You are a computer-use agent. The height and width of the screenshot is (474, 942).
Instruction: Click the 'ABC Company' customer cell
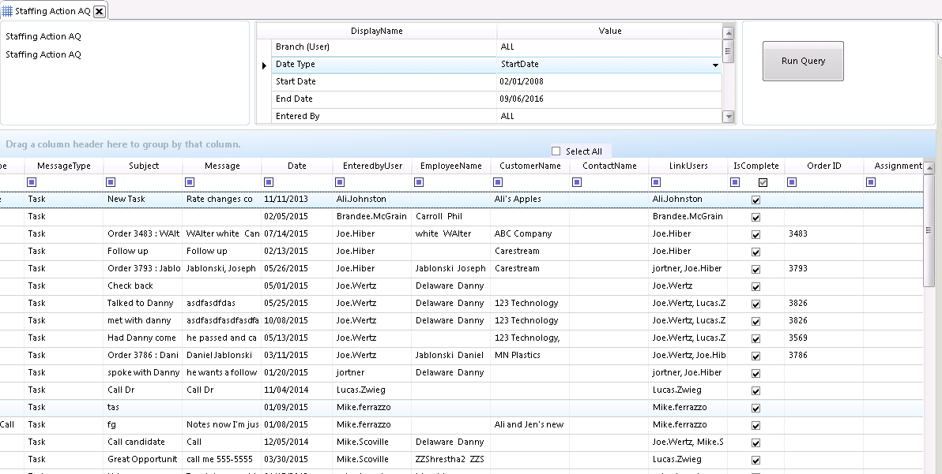coord(529,234)
